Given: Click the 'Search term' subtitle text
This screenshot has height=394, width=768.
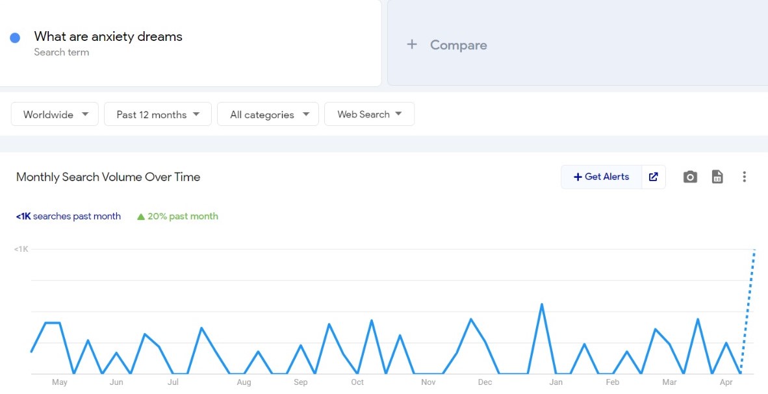Looking at the screenshot, I should (x=62, y=53).
